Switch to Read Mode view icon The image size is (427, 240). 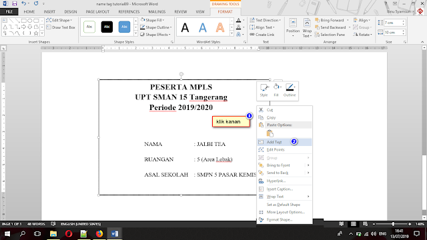click(x=341, y=224)
